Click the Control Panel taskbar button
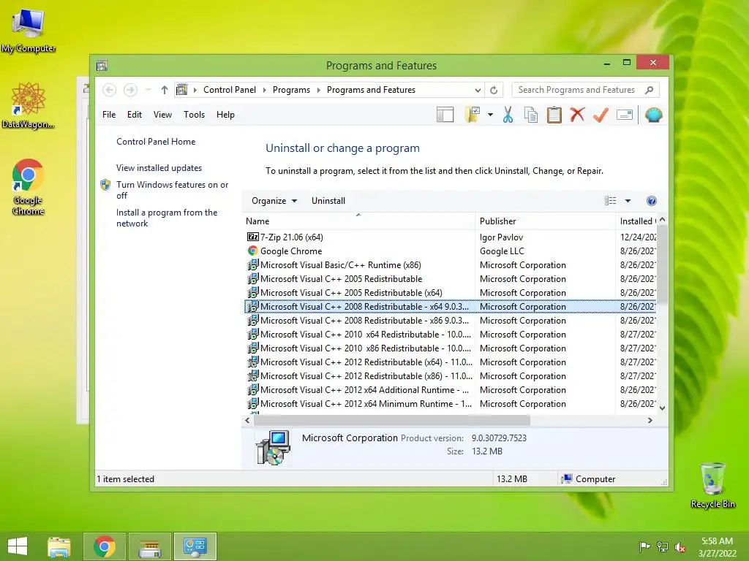The image size is (749, 561). pos(195,546)
